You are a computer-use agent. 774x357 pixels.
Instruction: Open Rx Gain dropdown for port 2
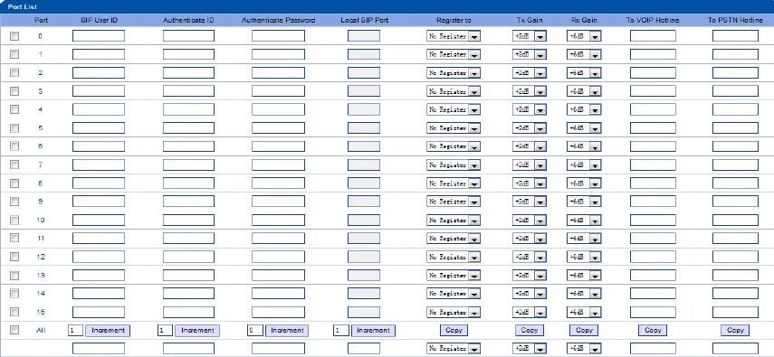coord(584,73)
